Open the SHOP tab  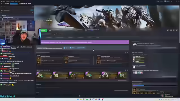[x=7, y=3]
